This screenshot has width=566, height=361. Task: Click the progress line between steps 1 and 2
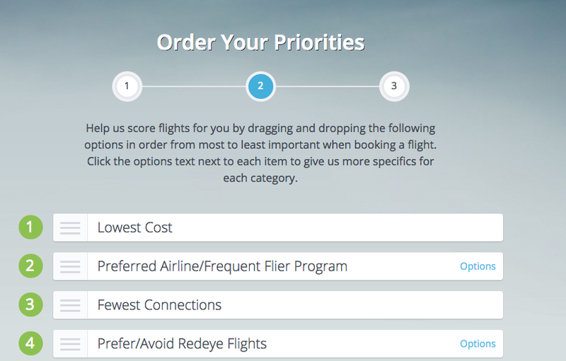click(194, 86)
